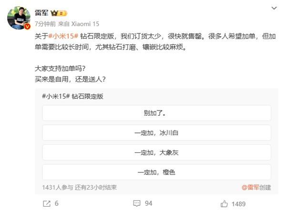Vote for 一定加，大象灰 option
Viewport: 286px width, 212px height.
click(x=156, y=152)
